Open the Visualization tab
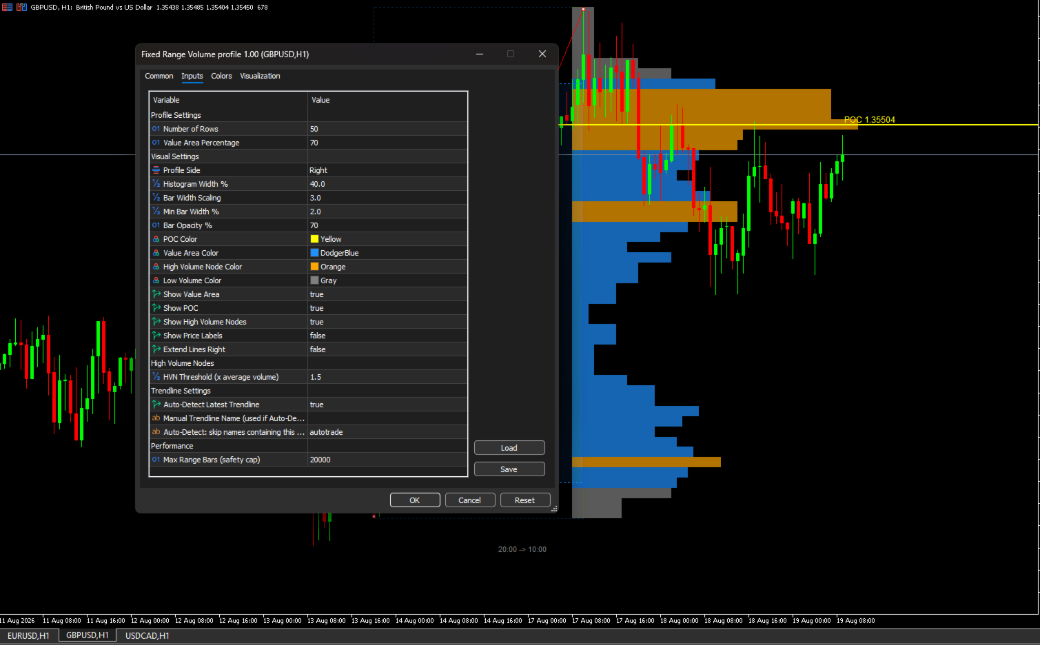 click(260, 76)
